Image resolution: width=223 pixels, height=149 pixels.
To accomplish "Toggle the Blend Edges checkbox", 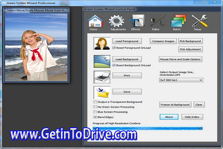I will (x=95, y=117).
